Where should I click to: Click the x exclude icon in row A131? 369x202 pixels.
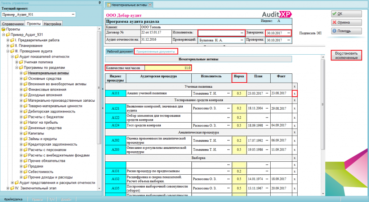pyautogui.click(x=294, y=171)
